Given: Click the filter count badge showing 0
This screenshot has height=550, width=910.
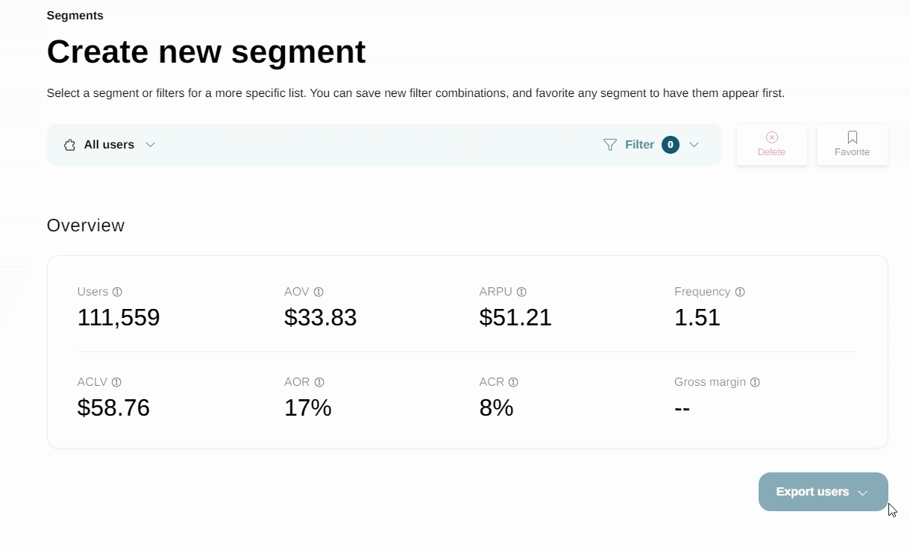Looking at the screenshot, I should pyautogui.click(x=671, y=145).
